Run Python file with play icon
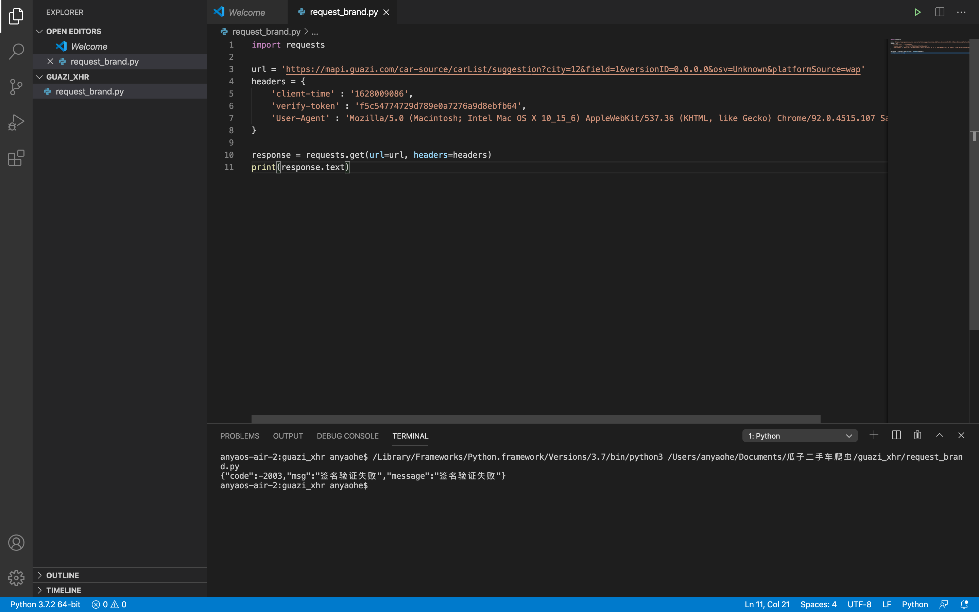 click(x=917, y=12)
